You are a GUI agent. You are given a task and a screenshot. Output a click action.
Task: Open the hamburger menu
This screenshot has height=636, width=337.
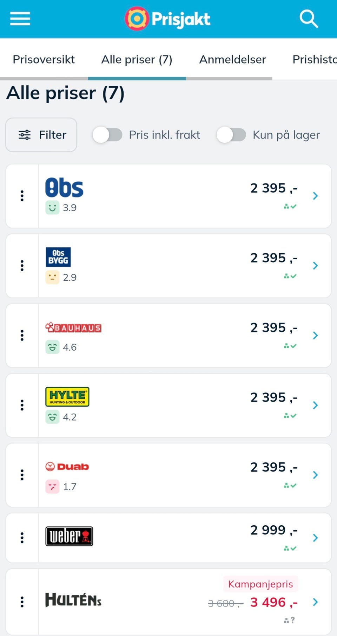(20, 19)
